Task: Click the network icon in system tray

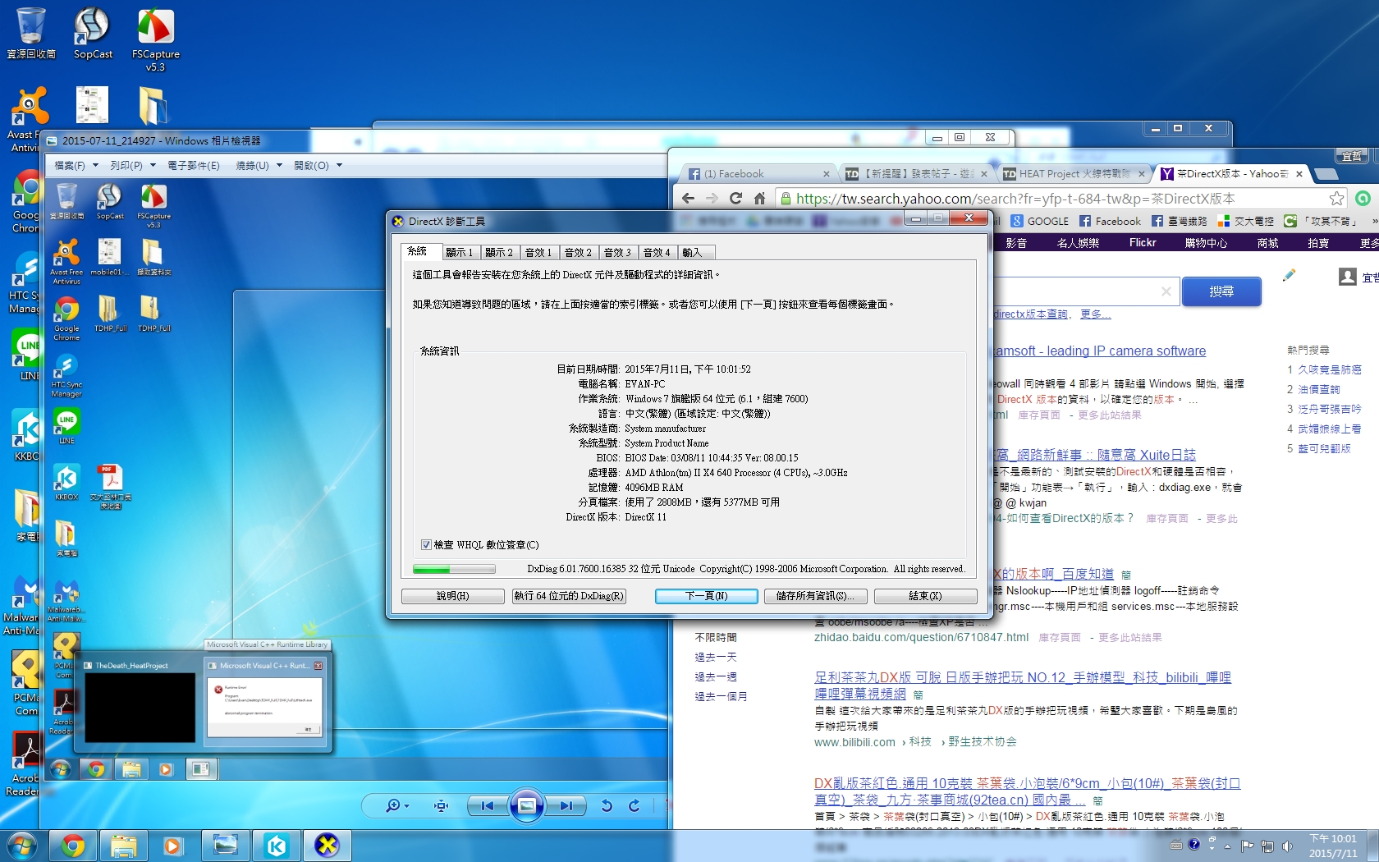Action: (1267, 846)
